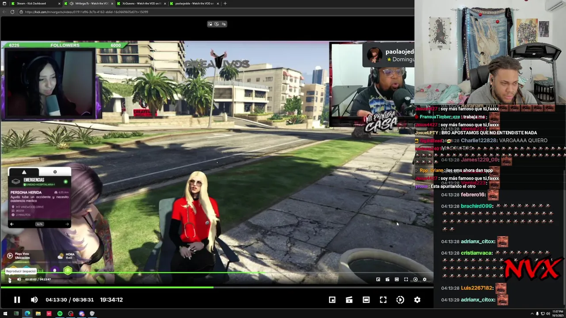
Task: Open Spotify from taskbar
Action: click(x=60, y=314)
